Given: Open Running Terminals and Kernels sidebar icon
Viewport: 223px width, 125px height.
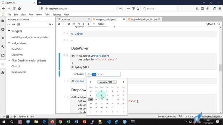Looking at the screenshot, I should coord(3,29).
